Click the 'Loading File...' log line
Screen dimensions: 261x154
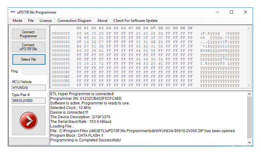(x=62, y=126)
